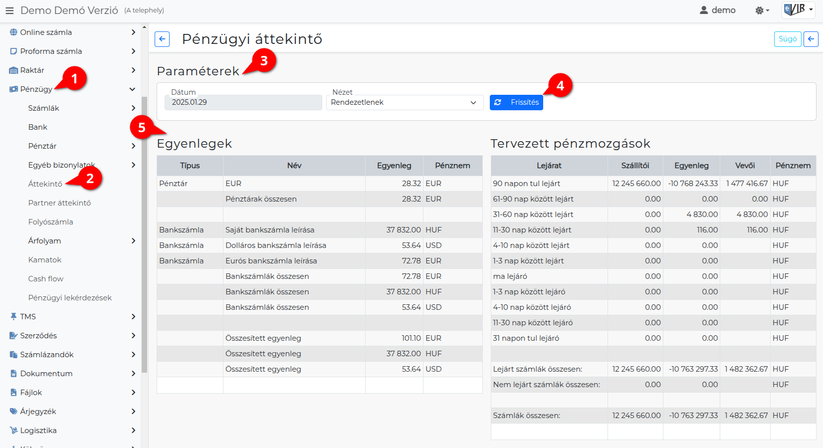Open the Folyószámla menu item
The image size is (823, 448).
pos(50,222)
